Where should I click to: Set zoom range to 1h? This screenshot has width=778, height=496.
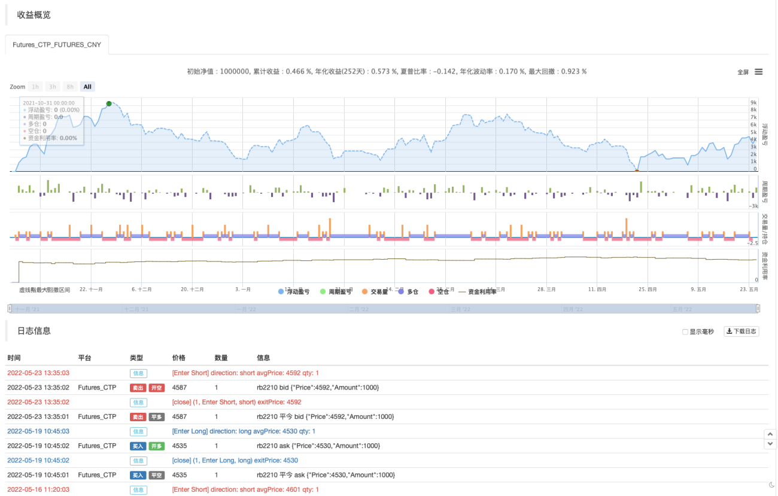click(x=35, y=87)
